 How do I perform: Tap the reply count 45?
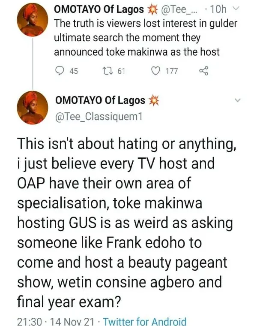(x=73, y=71)
